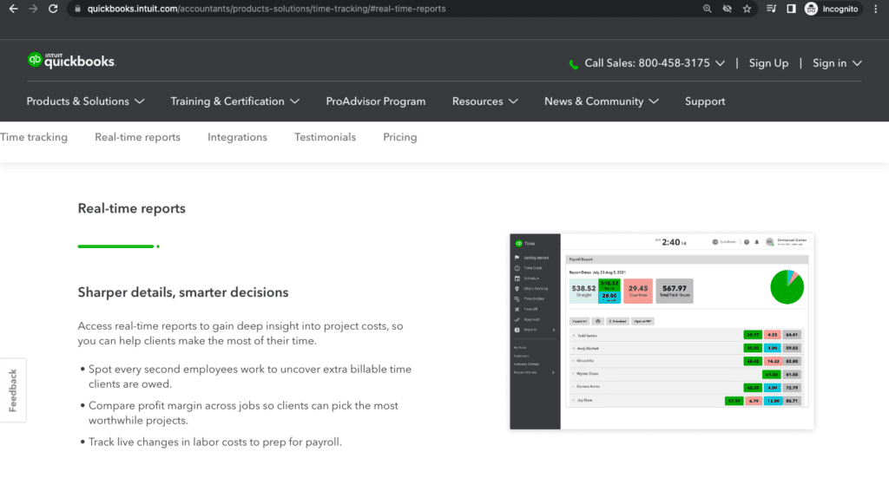Click the lock icon in the address bar

tap(77, 9)
